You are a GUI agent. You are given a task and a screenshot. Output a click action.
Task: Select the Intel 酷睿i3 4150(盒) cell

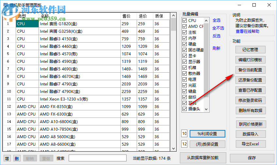point(80,39)
